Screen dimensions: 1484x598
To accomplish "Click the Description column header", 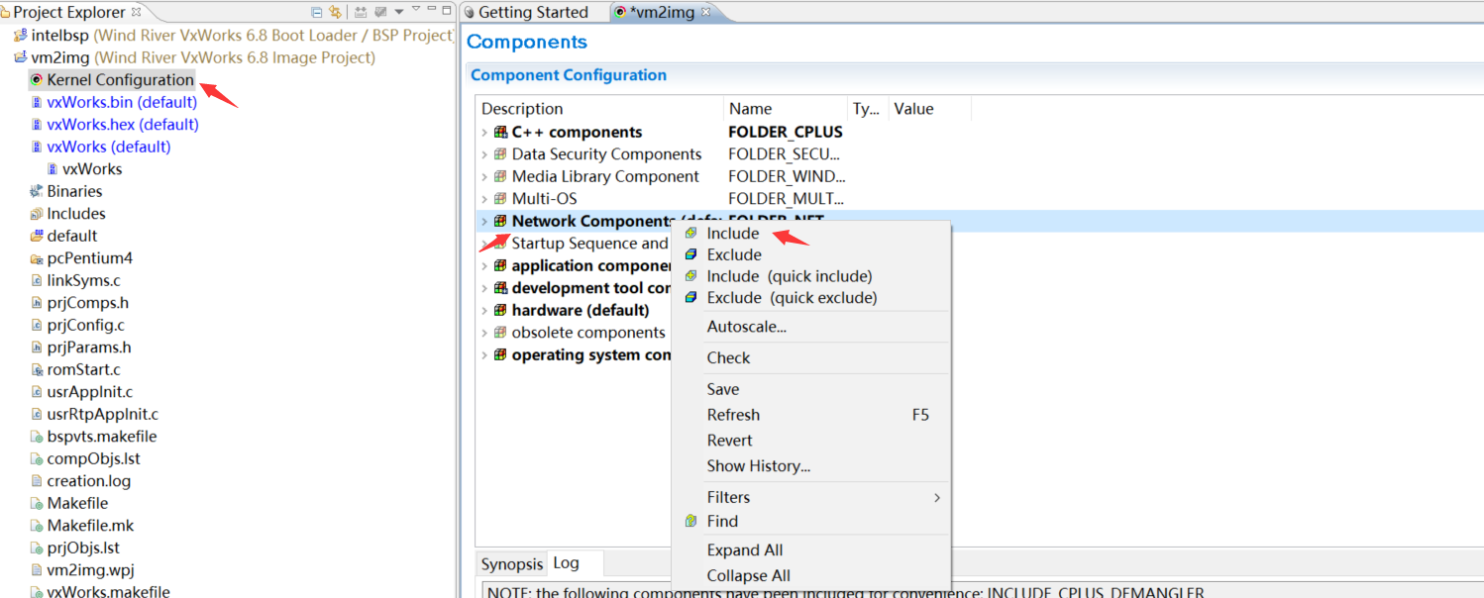I will [x=600, y=109].
